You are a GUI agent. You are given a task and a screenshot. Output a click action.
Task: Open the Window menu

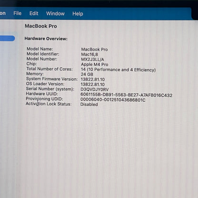[x=55, y=14]
